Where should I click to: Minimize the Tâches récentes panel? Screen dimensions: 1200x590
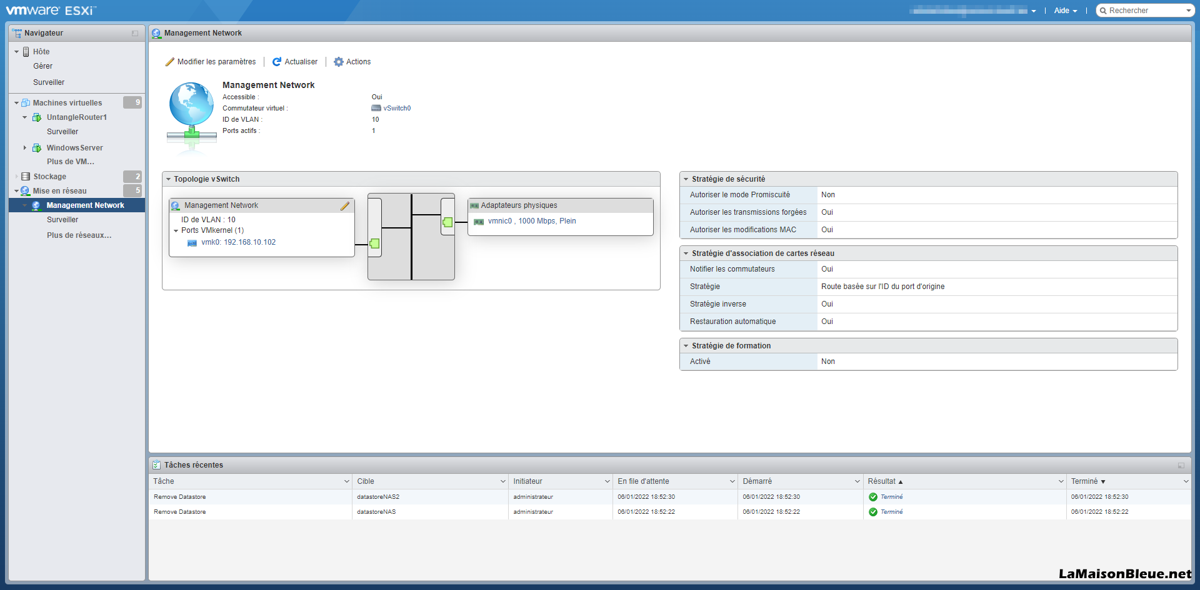[x=1181, y=465]
